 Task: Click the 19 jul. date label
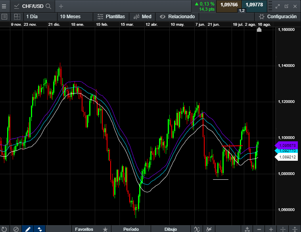tap(238, 24)
